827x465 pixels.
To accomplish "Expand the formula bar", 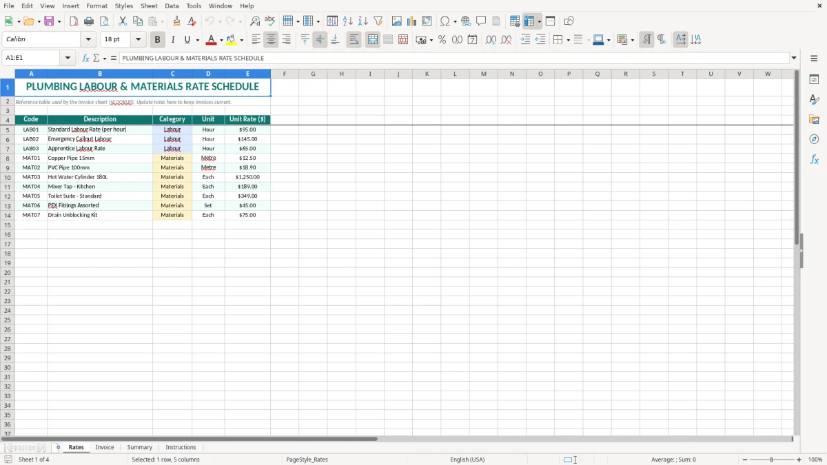I will [794, 58].
